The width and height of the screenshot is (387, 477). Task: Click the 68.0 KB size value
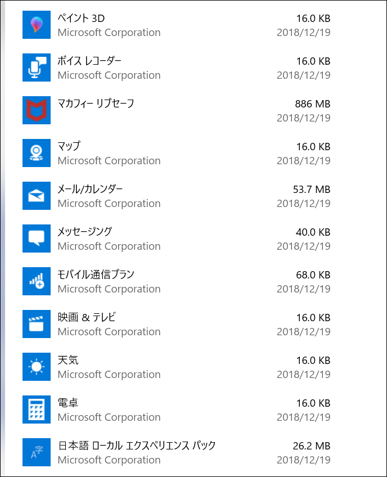[x=313, y=274]
